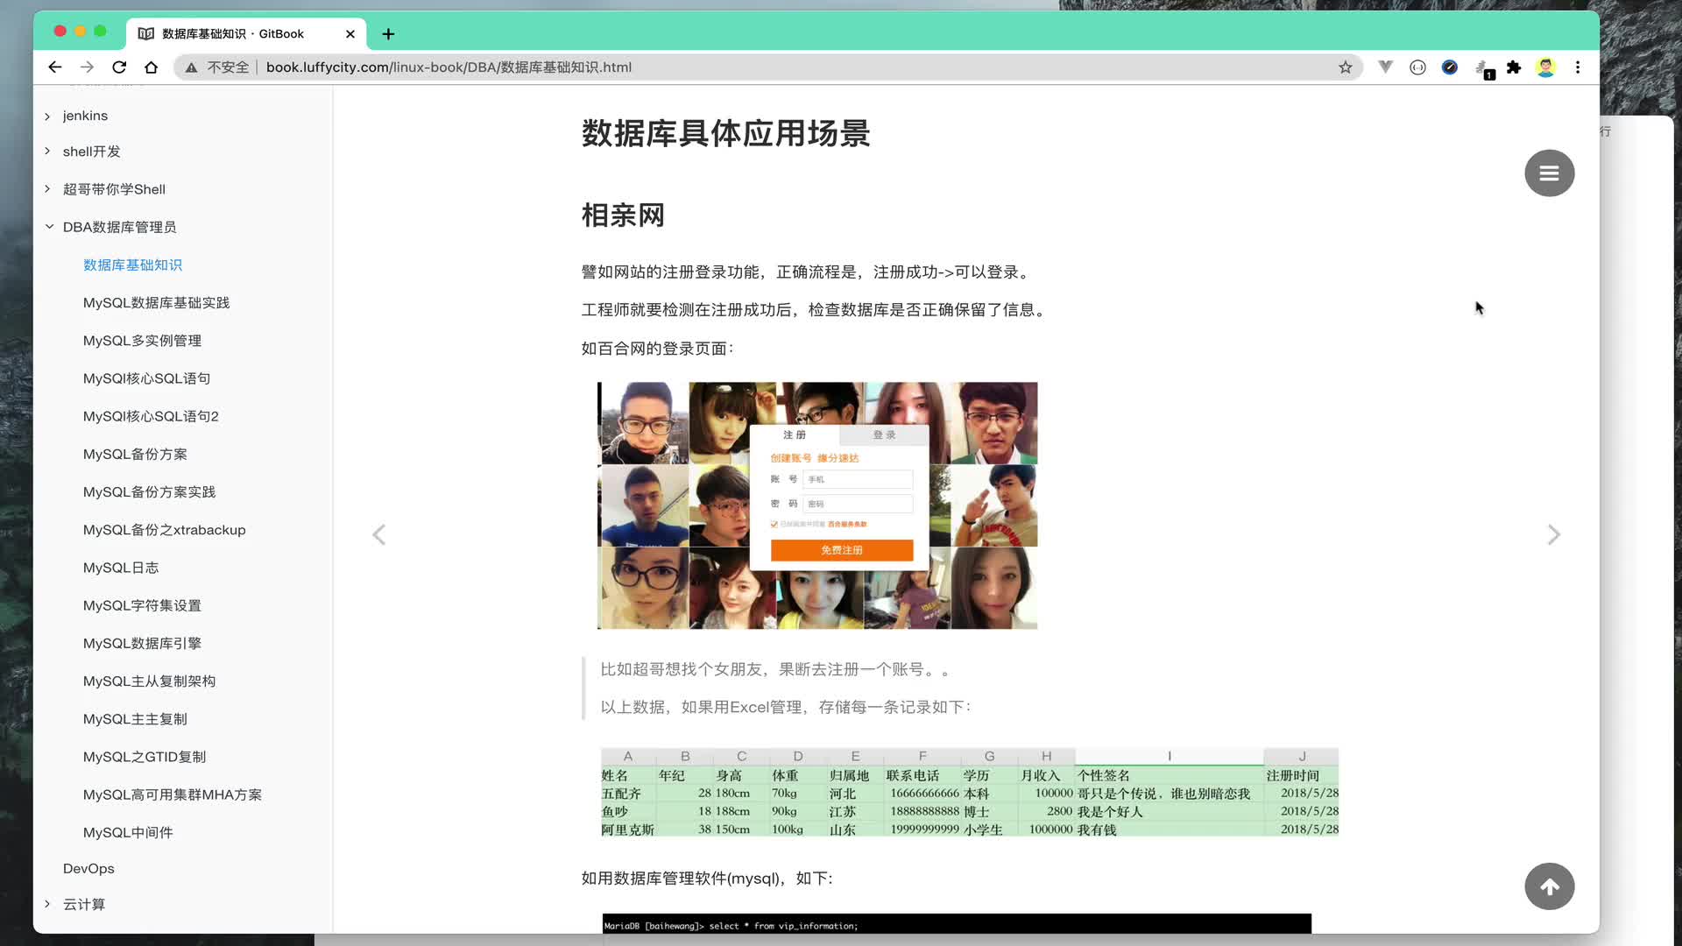Screen dimensions: 1682x946
Task: Open 数据库基础知识 in sidebar
Action: point(132,265)
